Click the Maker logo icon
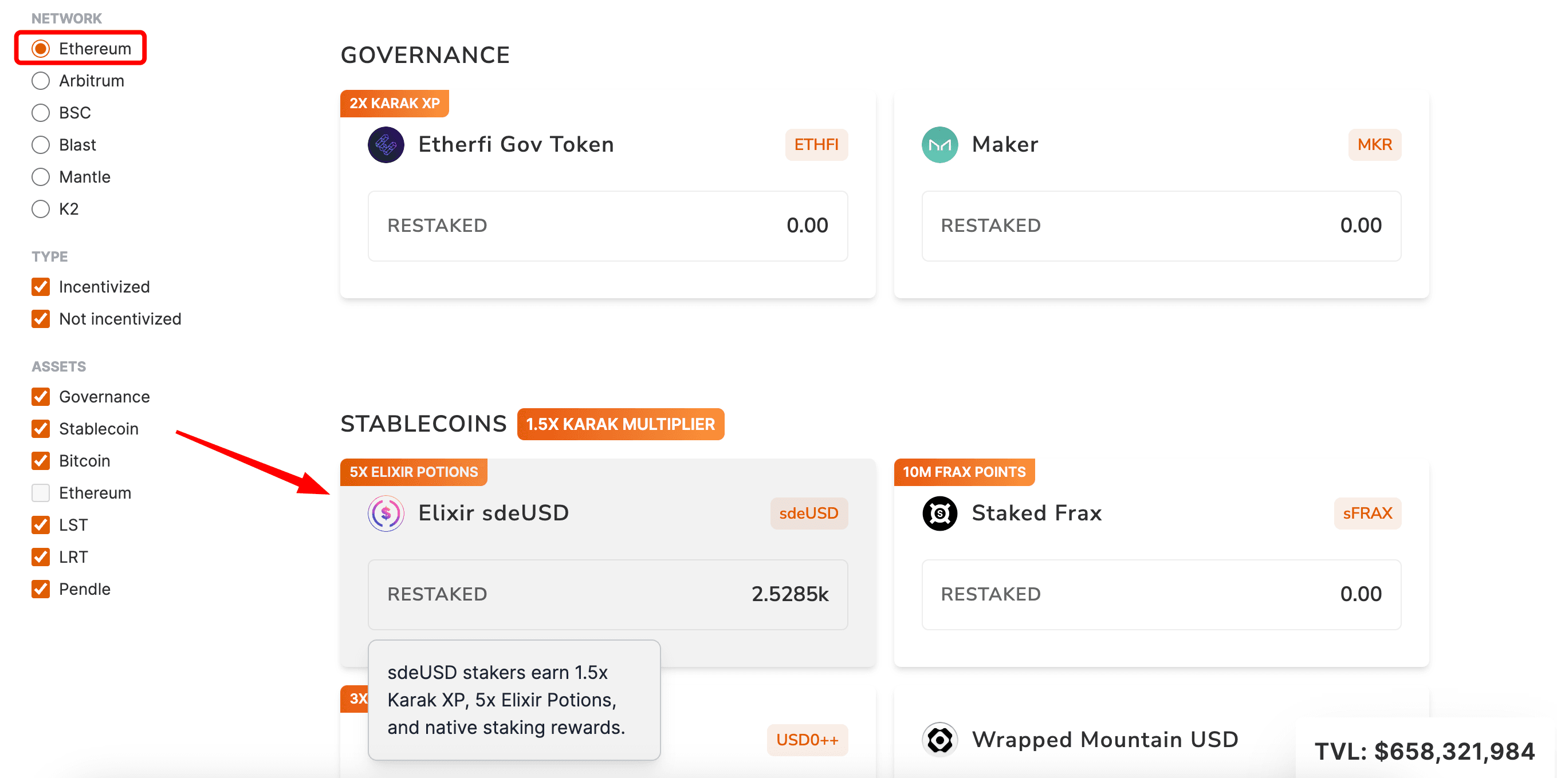The height and width of the screenshot is (778, 1557). [939, 144]
